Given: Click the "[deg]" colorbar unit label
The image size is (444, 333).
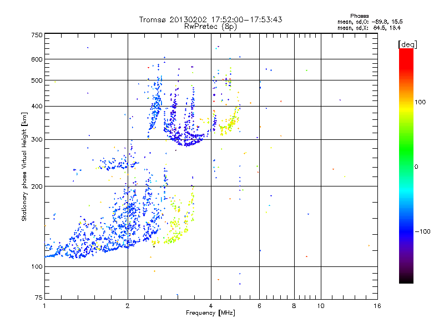Looking at the screenshot, I should tap(407, 44).
